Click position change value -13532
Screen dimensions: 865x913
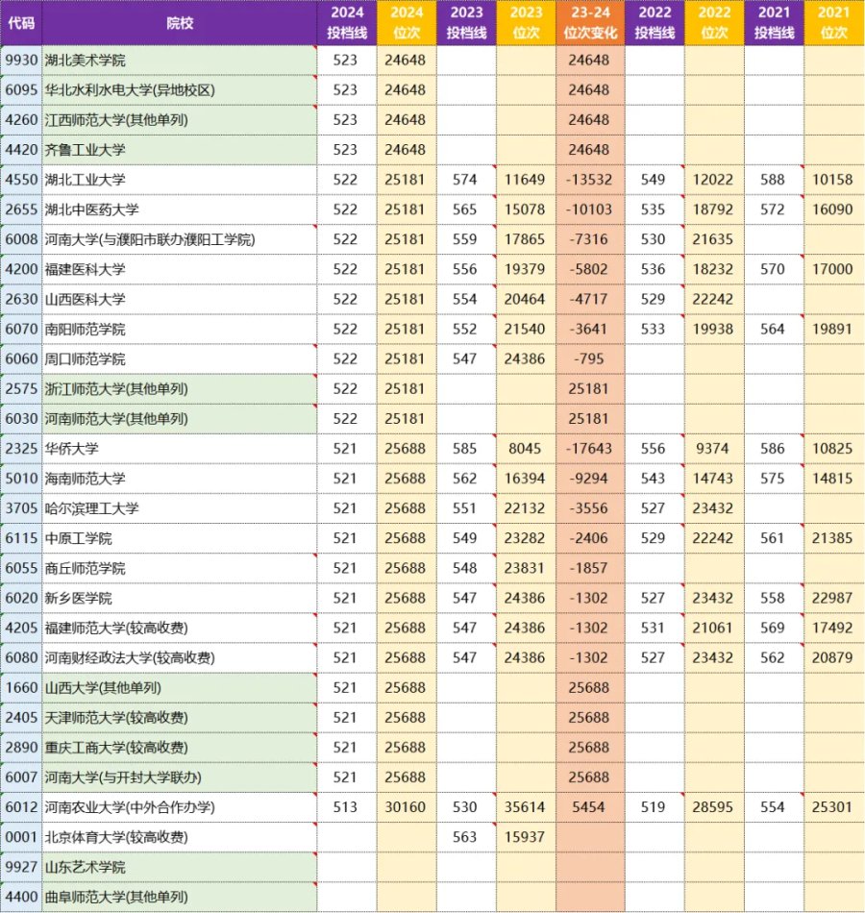[x=589, y=180]
